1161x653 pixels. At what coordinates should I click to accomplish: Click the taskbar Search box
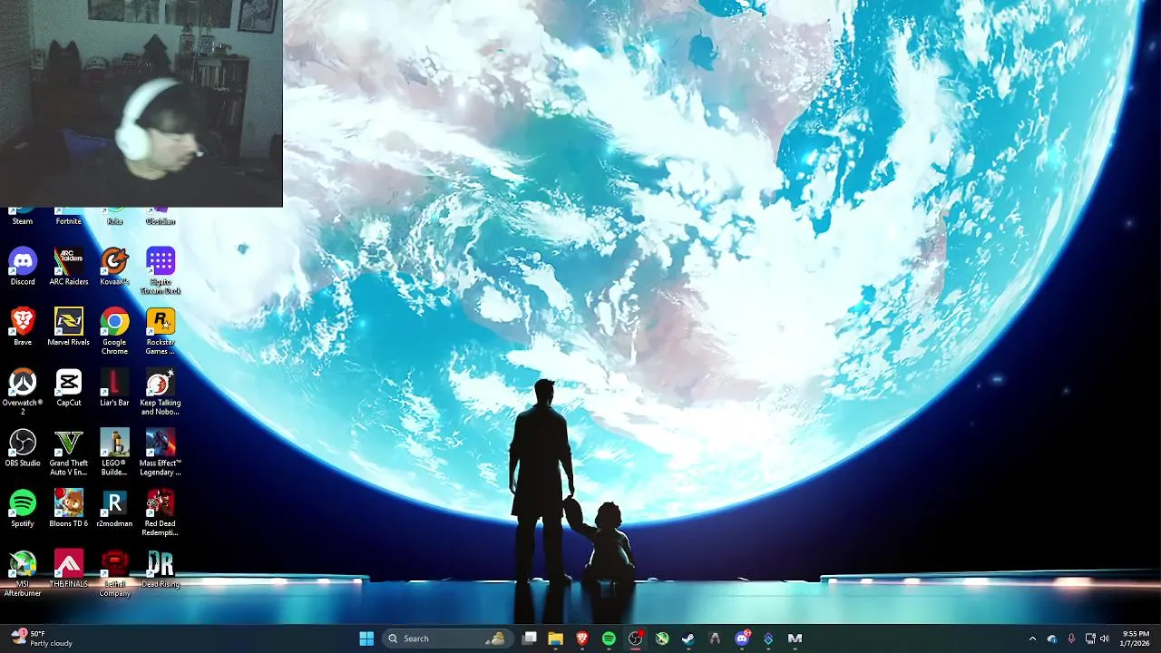448,638
